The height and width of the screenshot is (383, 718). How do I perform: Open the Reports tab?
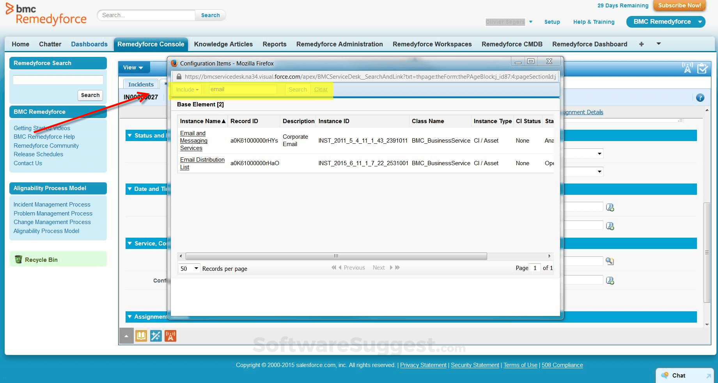tap(275, 44)
